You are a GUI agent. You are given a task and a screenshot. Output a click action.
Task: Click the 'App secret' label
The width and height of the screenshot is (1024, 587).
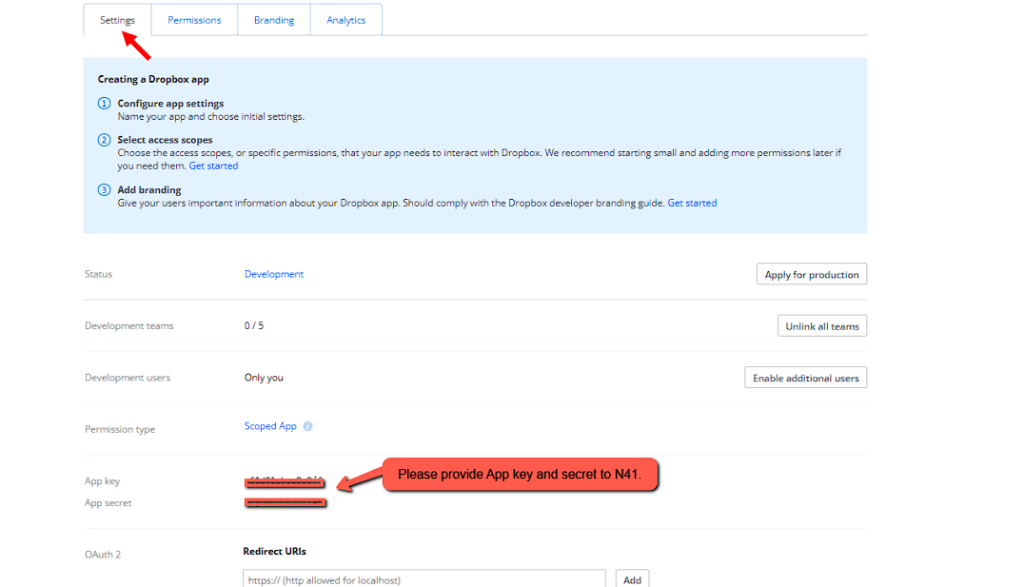(x=108, y=502)
